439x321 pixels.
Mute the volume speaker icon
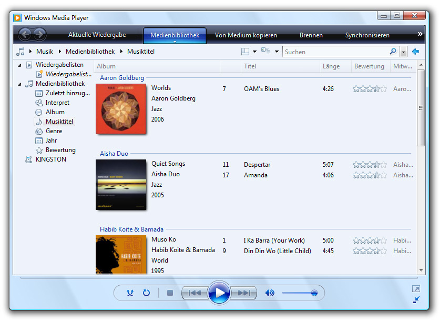[x=270, y=293]
